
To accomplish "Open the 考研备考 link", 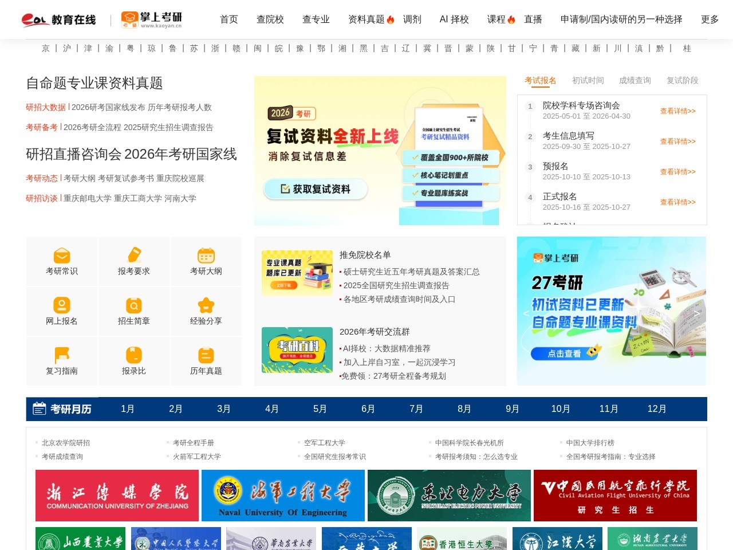I will coord(42,127).
